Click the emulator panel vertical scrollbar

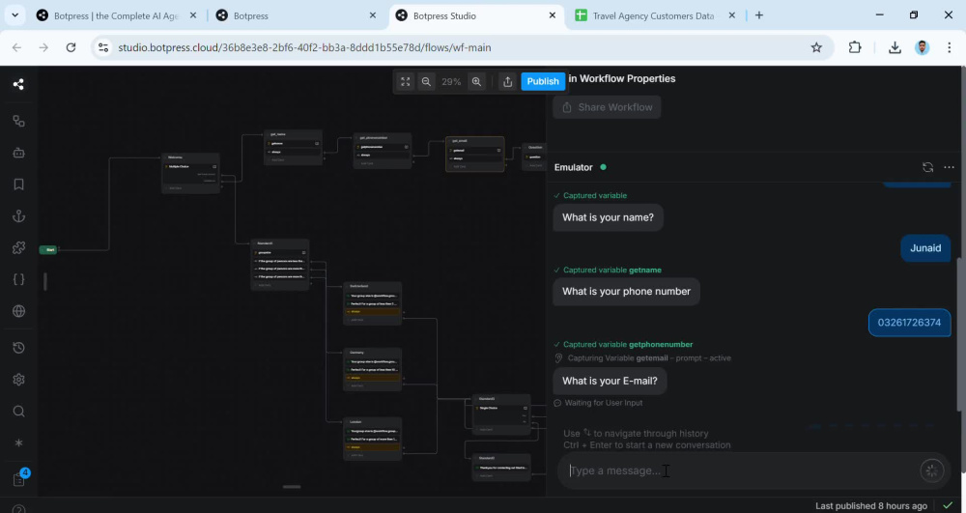click(959, 334)
